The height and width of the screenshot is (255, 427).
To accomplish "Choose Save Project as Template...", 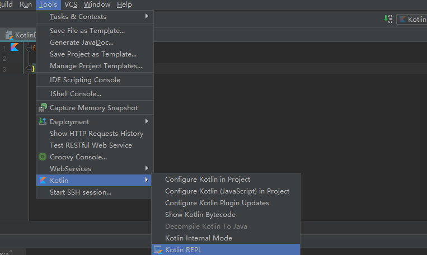I will (93, 54).
